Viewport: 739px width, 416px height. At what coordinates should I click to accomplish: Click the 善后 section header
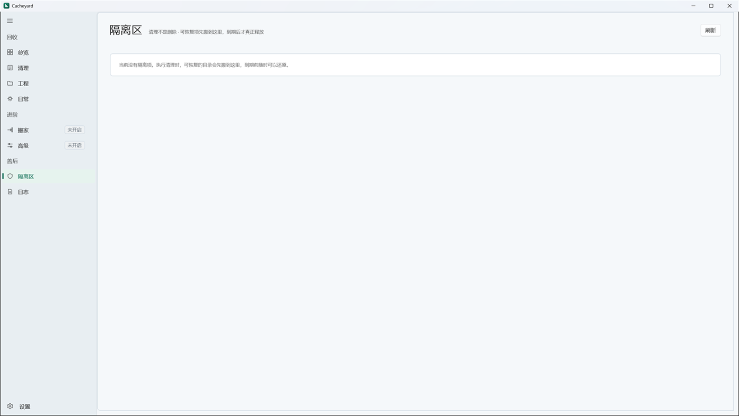click(12, 161)
